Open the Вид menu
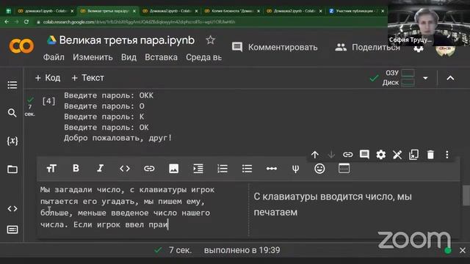 pyautogui.click(x=129, y=57)
